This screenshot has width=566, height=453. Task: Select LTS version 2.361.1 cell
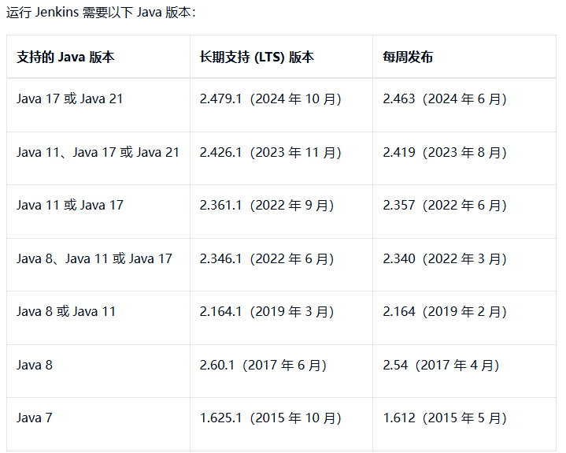click(267, 206)
